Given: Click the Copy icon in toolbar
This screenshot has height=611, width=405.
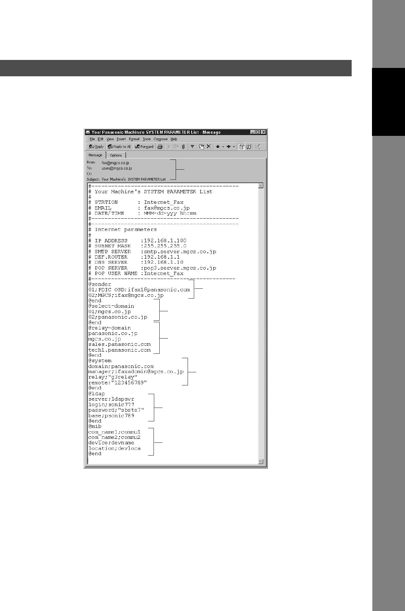Looking at the screenshot, I should (x=176, y=147).
